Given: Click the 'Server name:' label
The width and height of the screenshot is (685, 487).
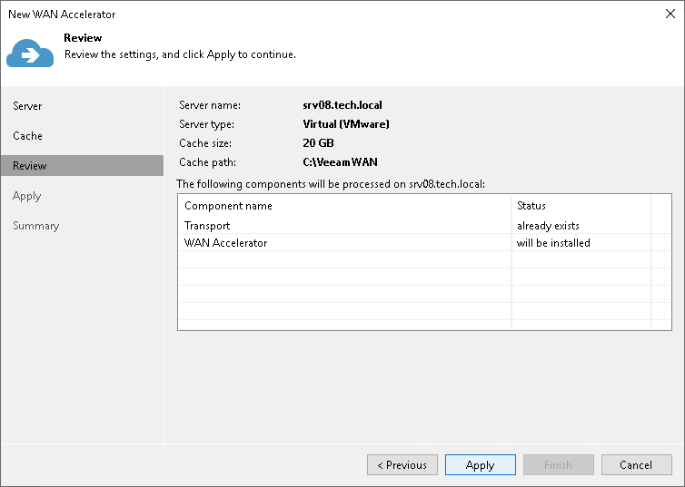Looking at the screenshot, I should click(x=210, y=105).
